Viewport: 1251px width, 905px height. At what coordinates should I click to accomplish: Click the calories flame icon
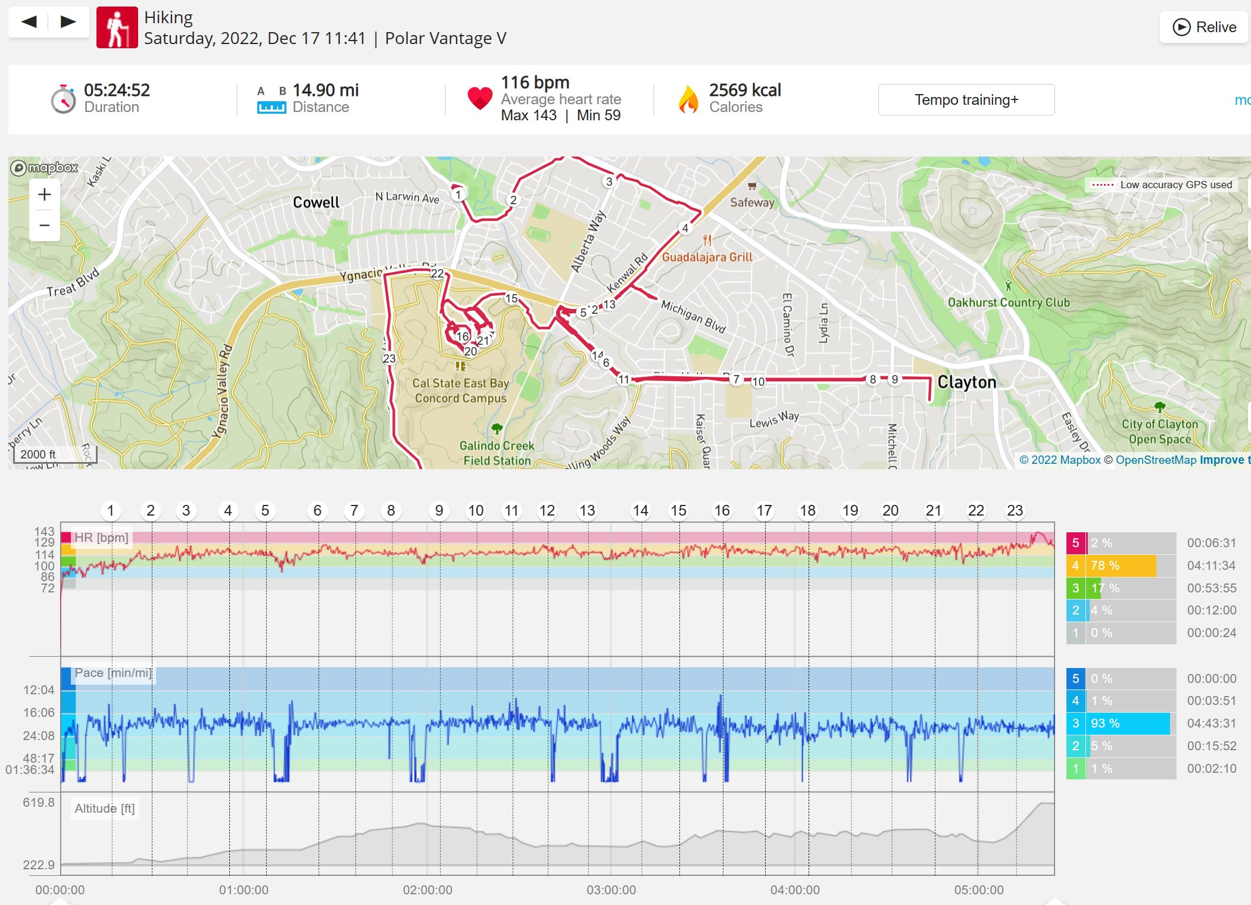688,99
